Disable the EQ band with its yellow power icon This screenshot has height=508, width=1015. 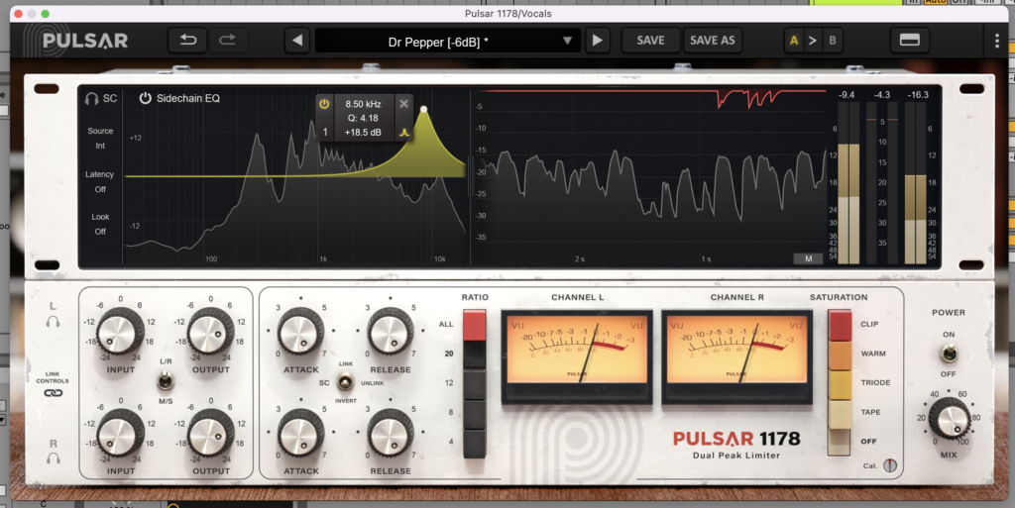[324, 103]
